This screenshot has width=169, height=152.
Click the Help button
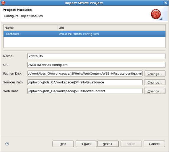[x=63, y=144]
